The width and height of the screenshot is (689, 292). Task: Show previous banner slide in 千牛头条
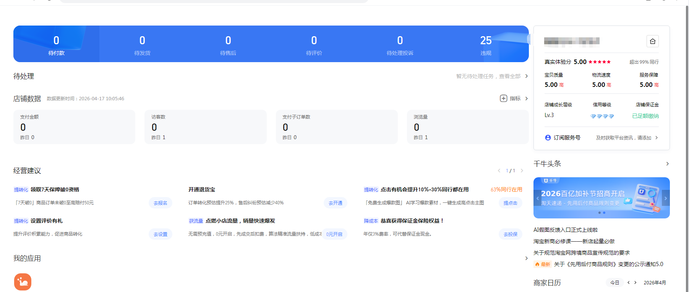click(x=537, y=198)
